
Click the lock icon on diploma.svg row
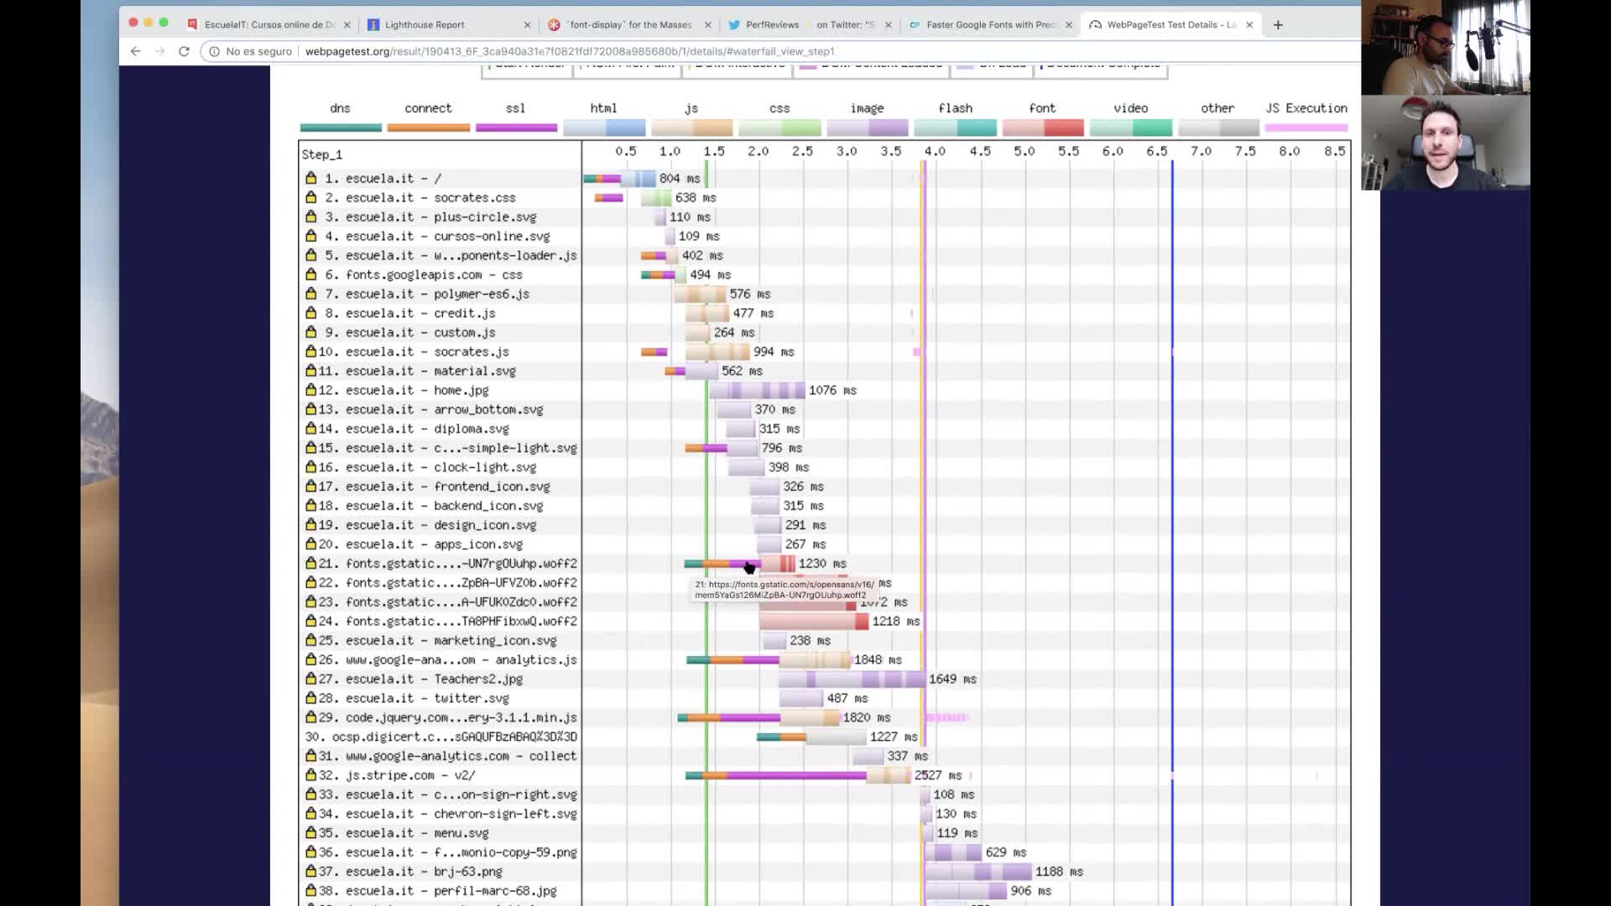click(x=311, y=429)
